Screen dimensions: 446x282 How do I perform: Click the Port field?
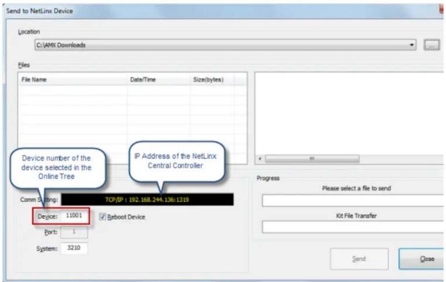[74, 232]
